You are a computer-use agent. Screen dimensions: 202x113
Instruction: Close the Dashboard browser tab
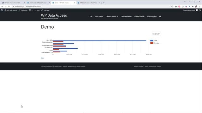[x=50, y=3]
